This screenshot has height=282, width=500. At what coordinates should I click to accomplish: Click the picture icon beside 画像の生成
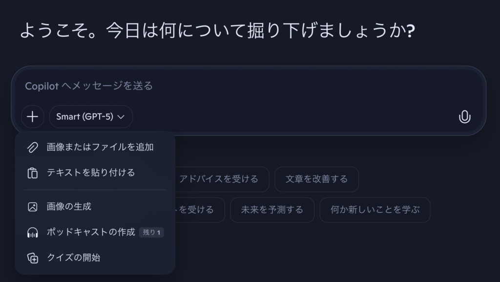coord(33,207)
